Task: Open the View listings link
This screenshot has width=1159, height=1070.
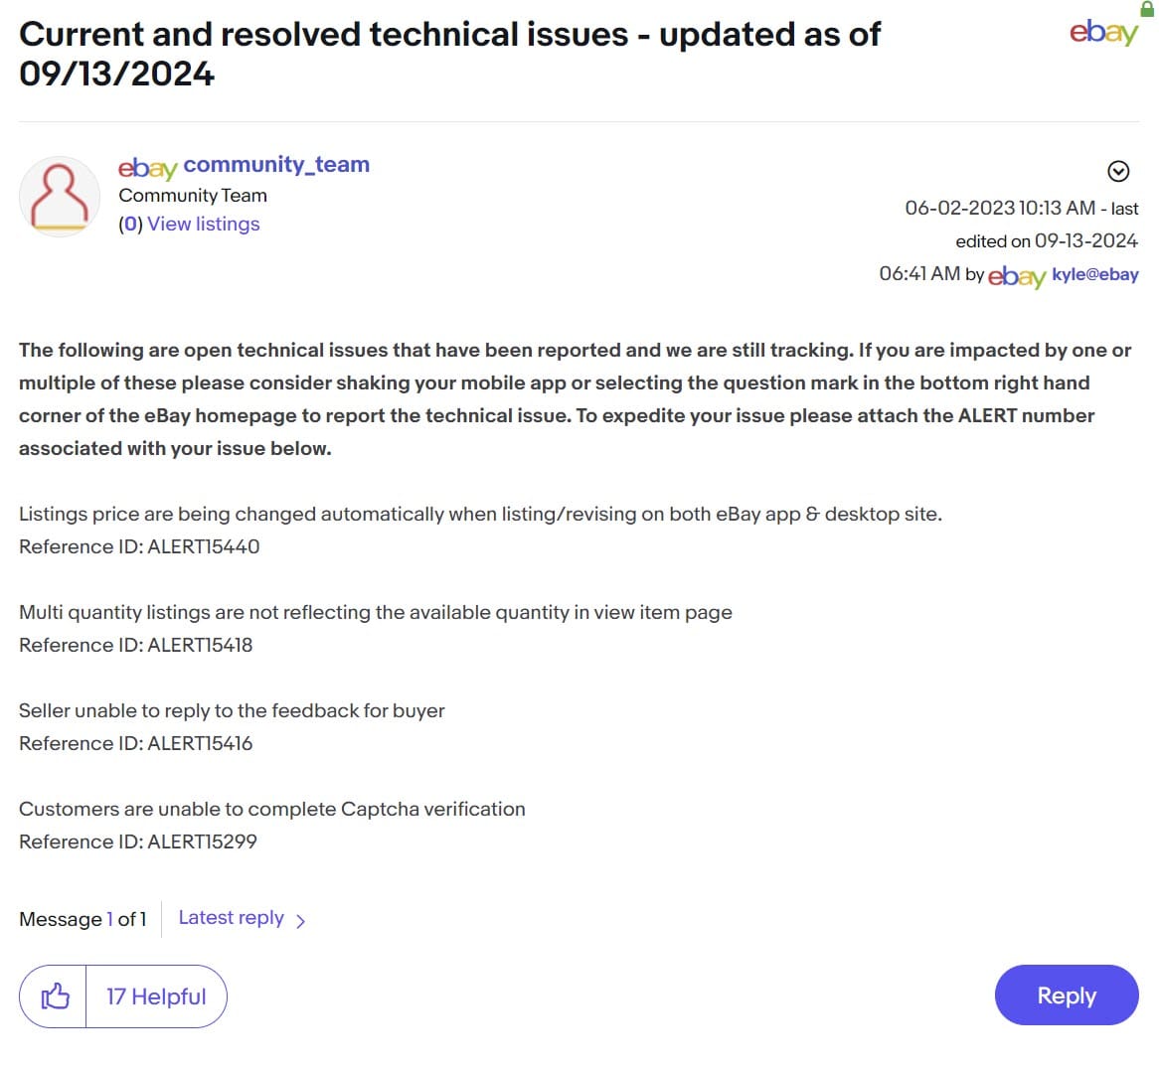Action: (x=203, y=225)
